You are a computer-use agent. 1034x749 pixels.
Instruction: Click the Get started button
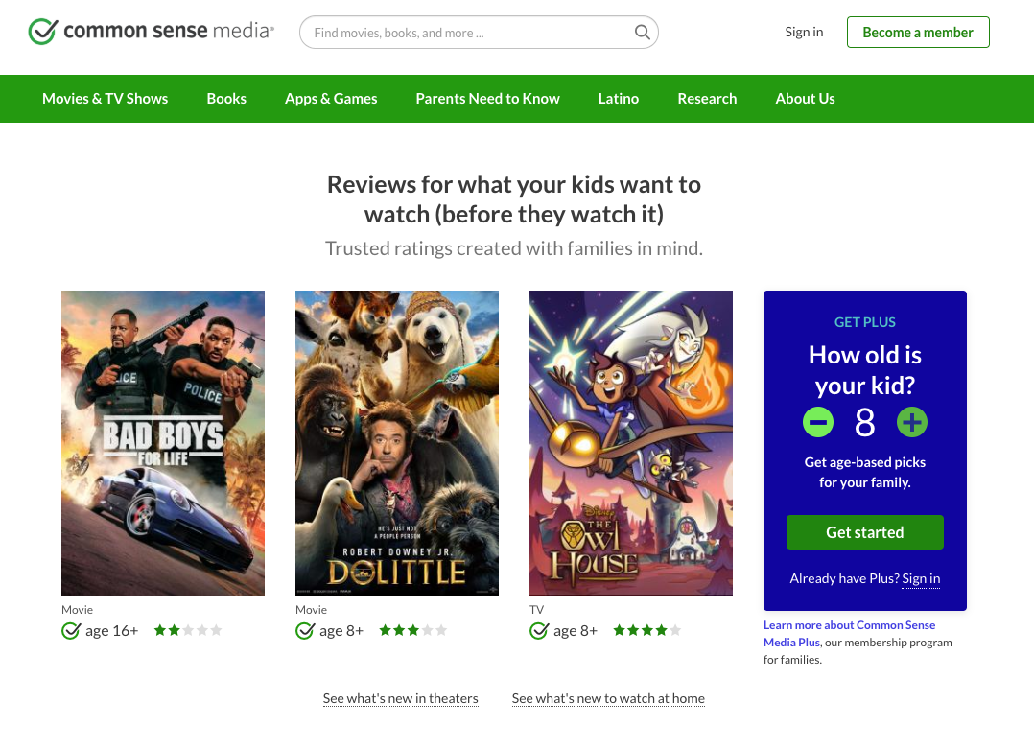tap(864, 532)
